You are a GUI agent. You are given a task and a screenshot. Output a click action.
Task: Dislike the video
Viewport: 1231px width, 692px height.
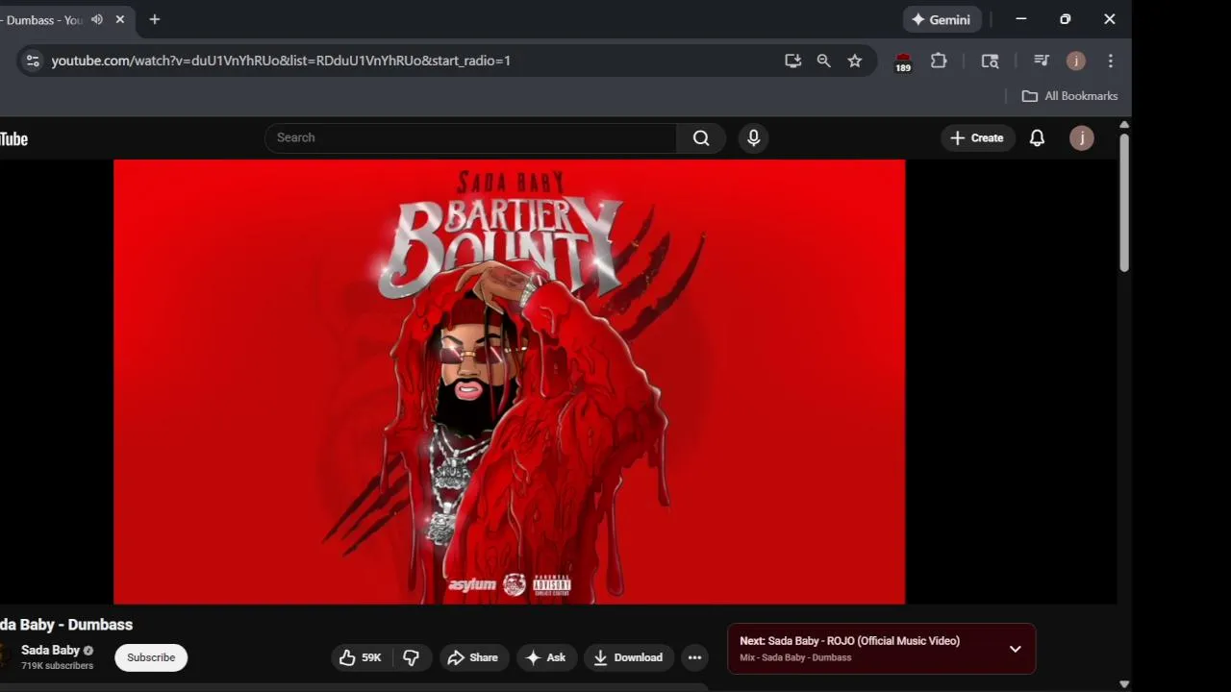[412, 657]
